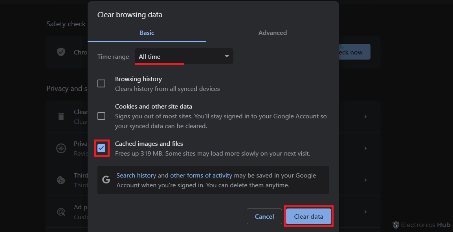Open the Time range dropdown
Viewport: 453px width, 232px height.
click(184, 56)
